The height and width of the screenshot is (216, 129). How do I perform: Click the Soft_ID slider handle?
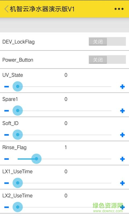[17, 134]
